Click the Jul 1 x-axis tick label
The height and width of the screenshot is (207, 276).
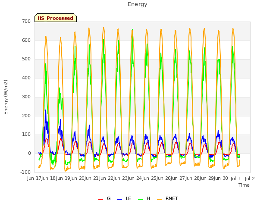tap(235, 179)
